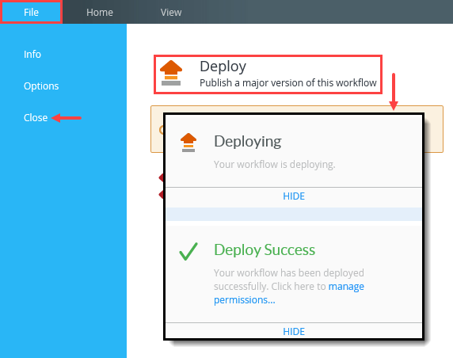
Task: Open the File tab
Action: click(x=31, y=12)
